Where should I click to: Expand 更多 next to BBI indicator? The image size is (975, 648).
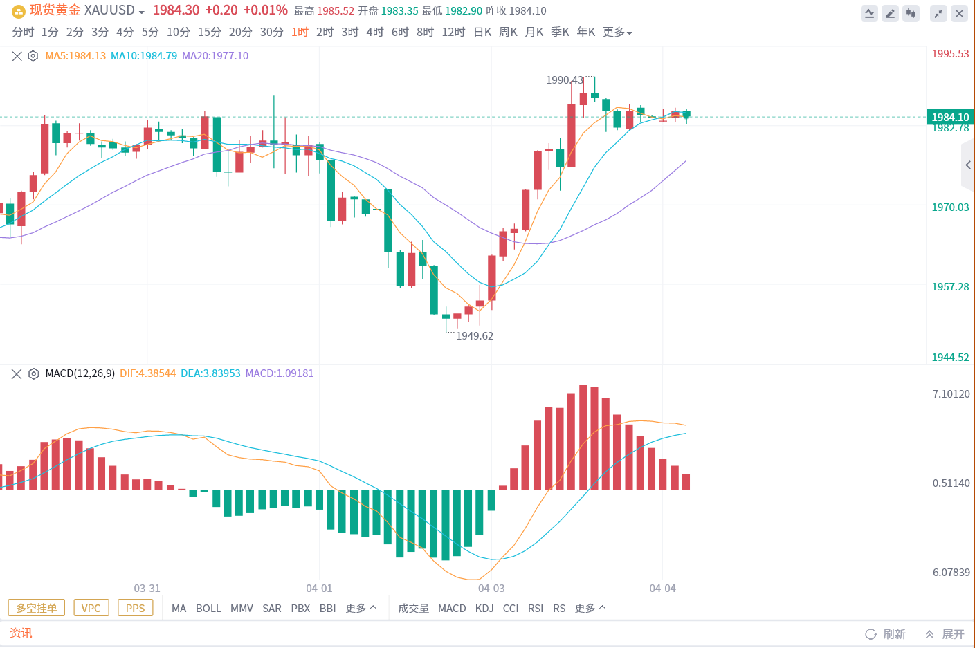[x=361, y=608]
